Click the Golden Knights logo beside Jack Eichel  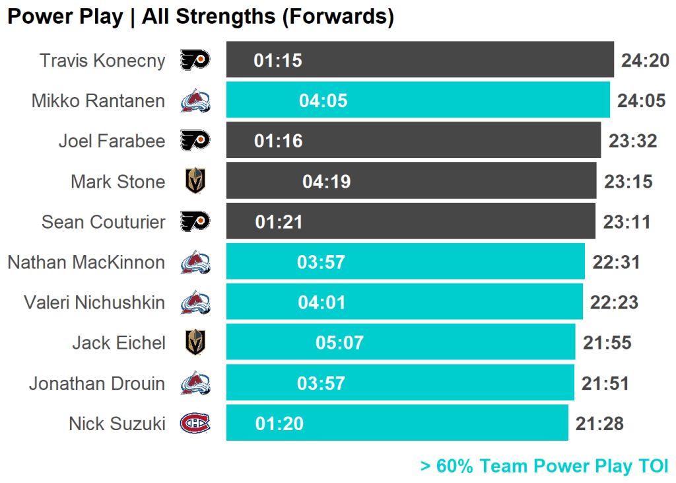click(x=195, y=343)
